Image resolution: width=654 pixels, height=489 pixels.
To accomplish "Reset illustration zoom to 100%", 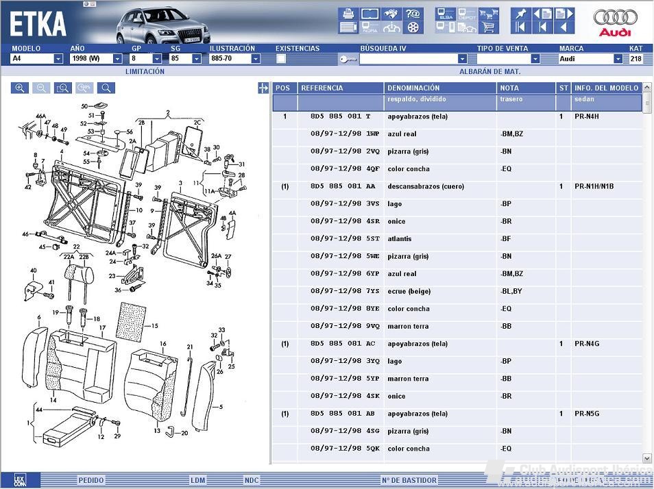I will [x=85, y=88].
